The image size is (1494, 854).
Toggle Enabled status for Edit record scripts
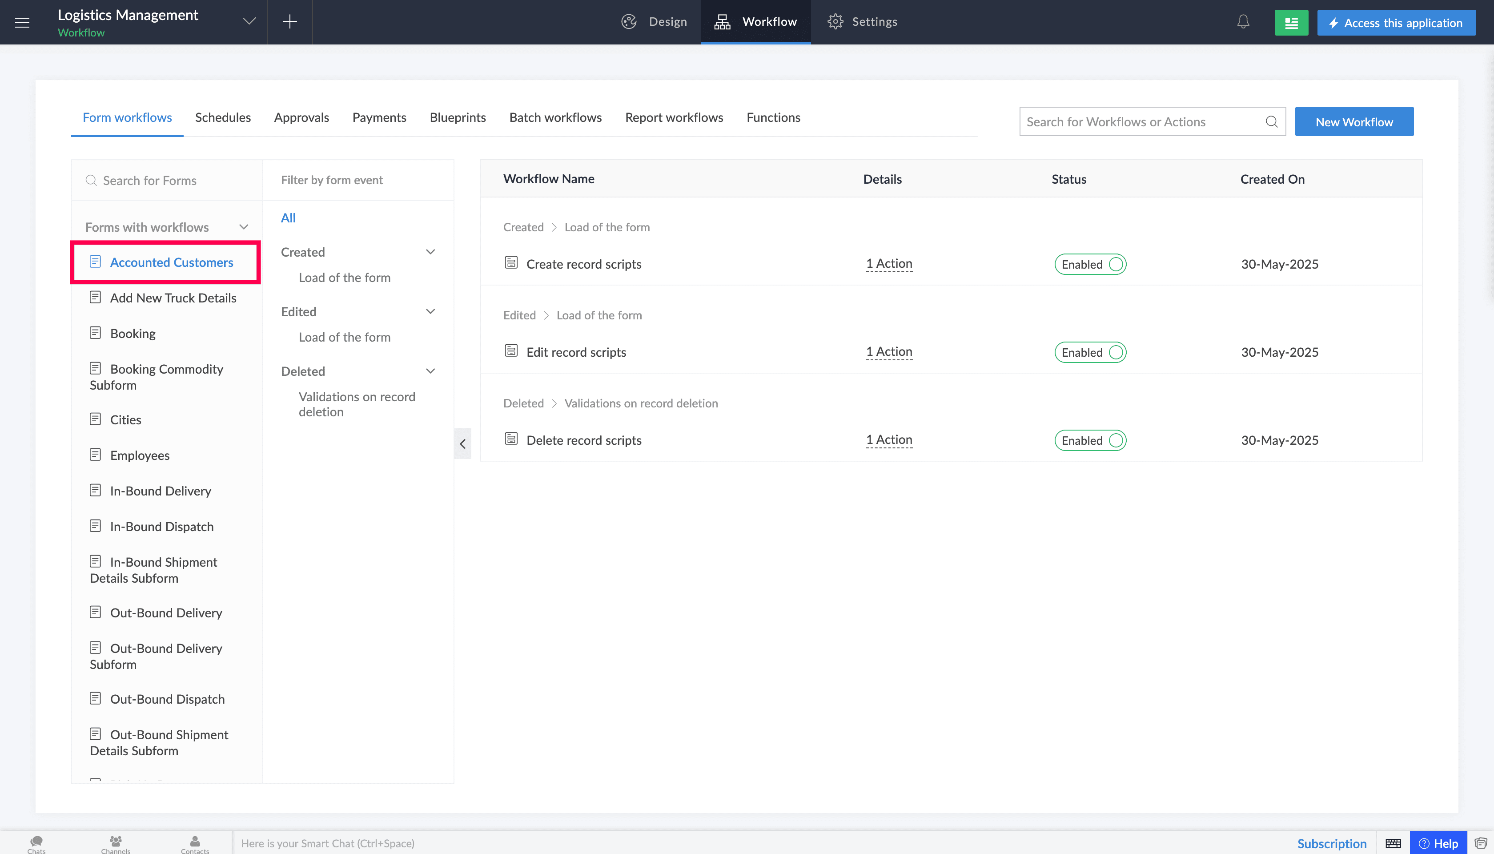[x=1090, y=352]
